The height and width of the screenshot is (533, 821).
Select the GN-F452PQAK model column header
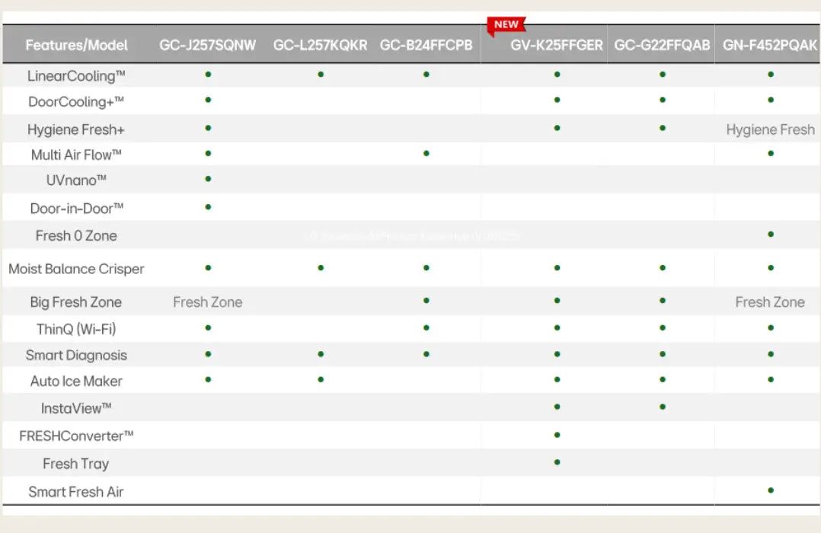770,45
